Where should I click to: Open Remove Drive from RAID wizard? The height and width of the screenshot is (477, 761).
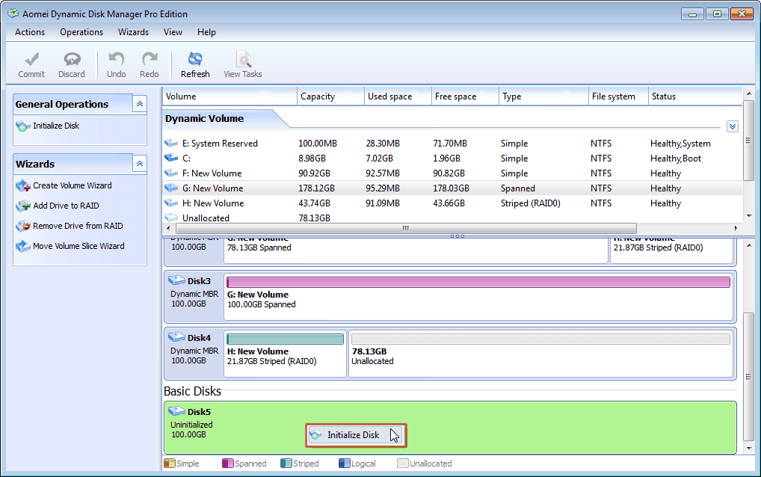click(77, 226)
